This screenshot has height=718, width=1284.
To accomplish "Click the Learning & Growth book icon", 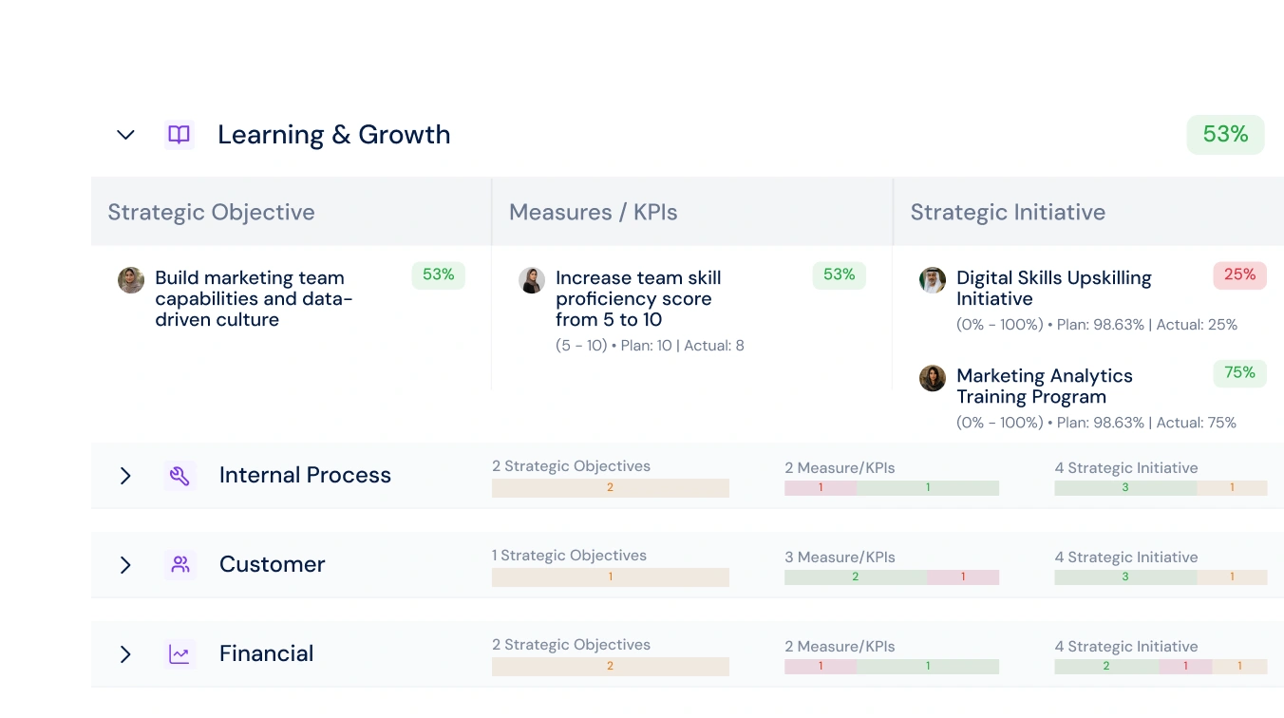I will pyautogui.click(x=179, y=135).
